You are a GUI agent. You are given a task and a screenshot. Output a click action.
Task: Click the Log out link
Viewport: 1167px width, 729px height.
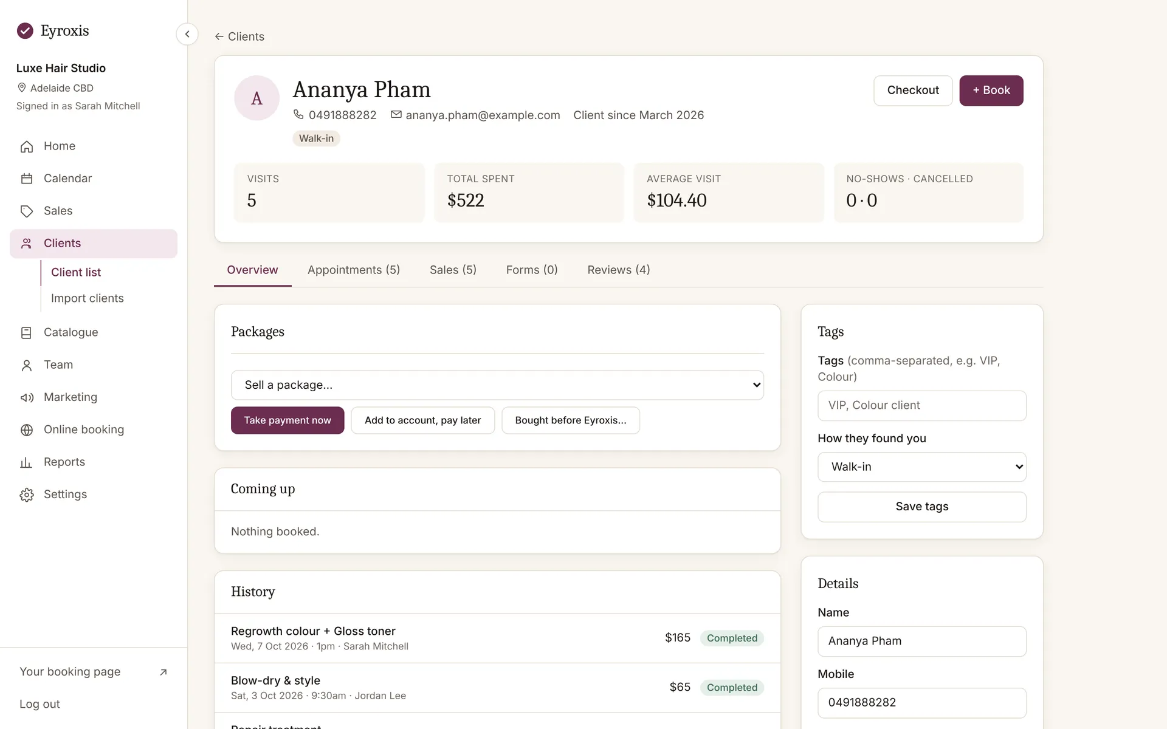[40, 704]
